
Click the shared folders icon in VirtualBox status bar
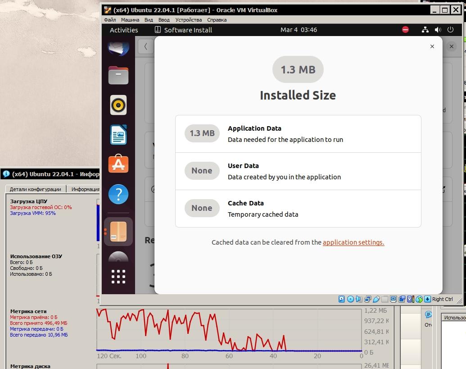(385, 299)
